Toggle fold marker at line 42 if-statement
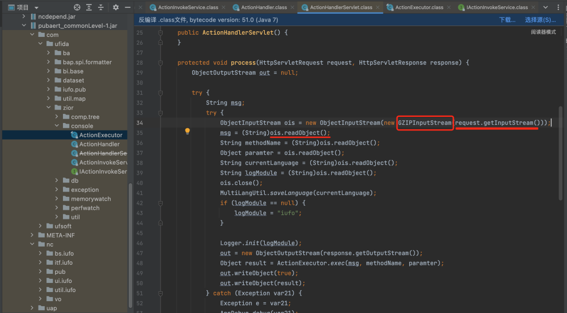Viewport: 567px width, 313px height. click(160, 203)
